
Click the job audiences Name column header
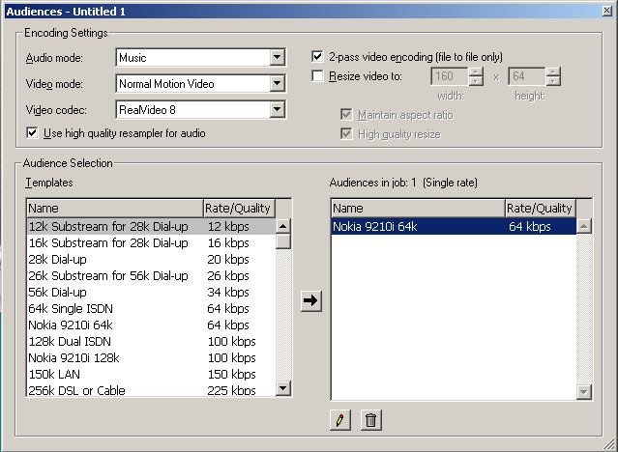point(417,208)
